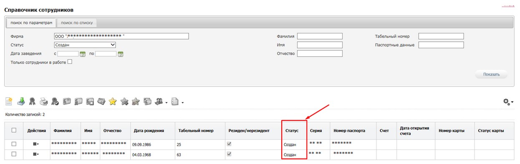Click into the Отчество search field

320,53
